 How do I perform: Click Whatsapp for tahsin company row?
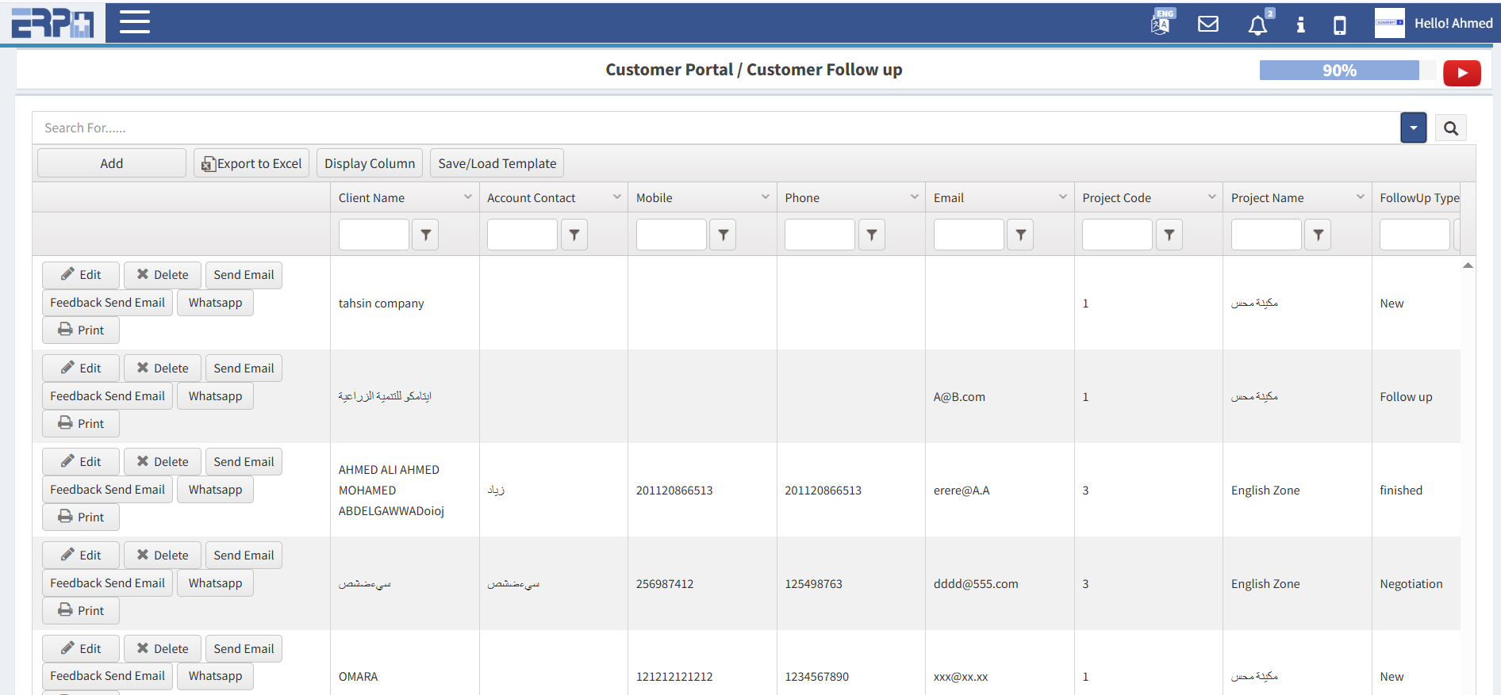(215, 303)
